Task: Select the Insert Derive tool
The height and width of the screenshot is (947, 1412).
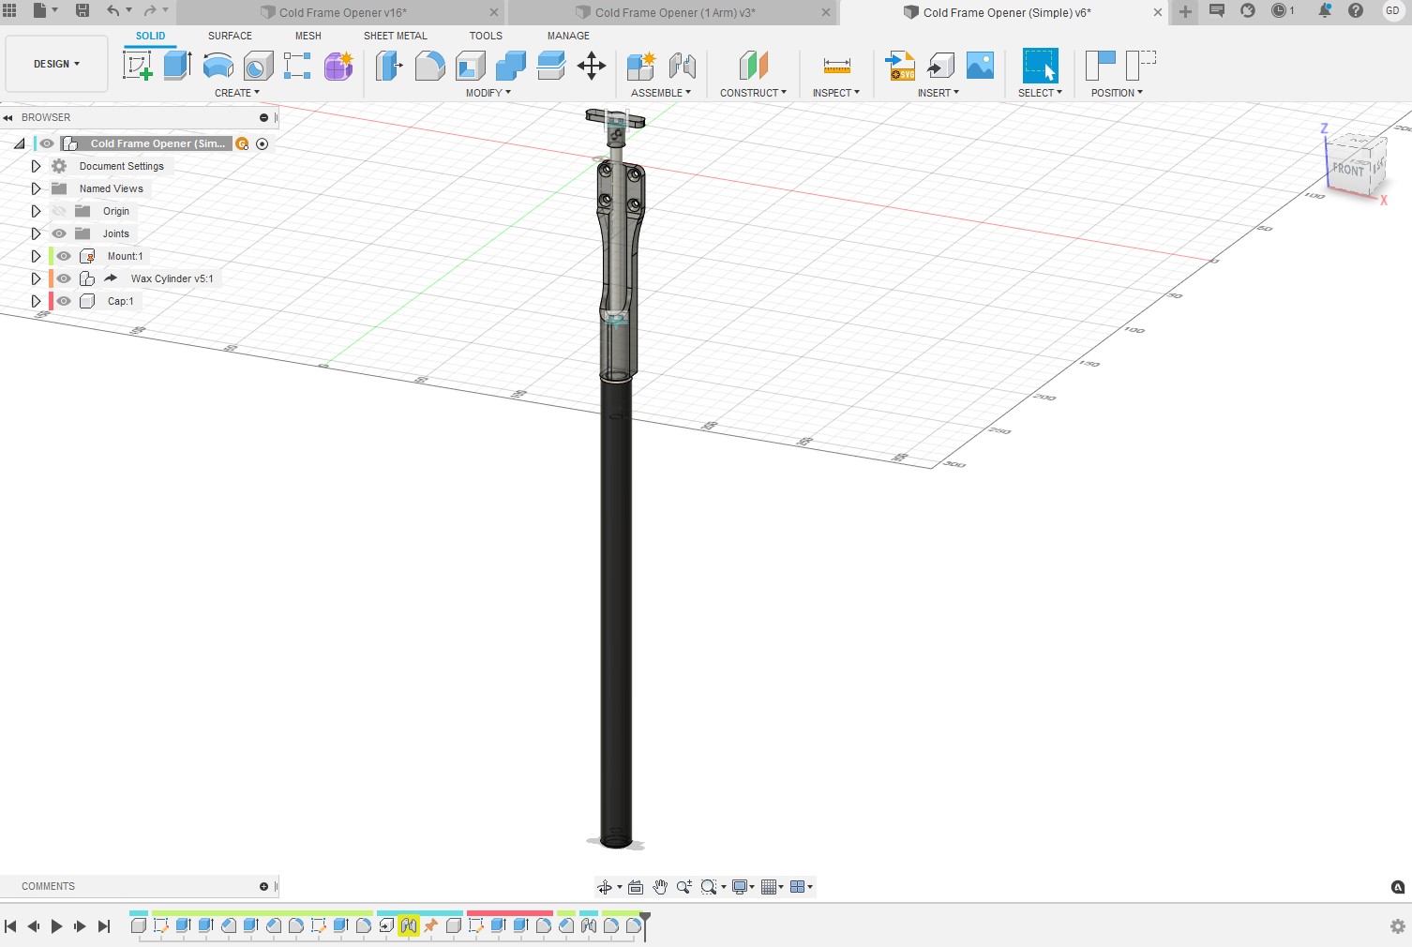Action: pyautogui.click(x=939, y=66)
